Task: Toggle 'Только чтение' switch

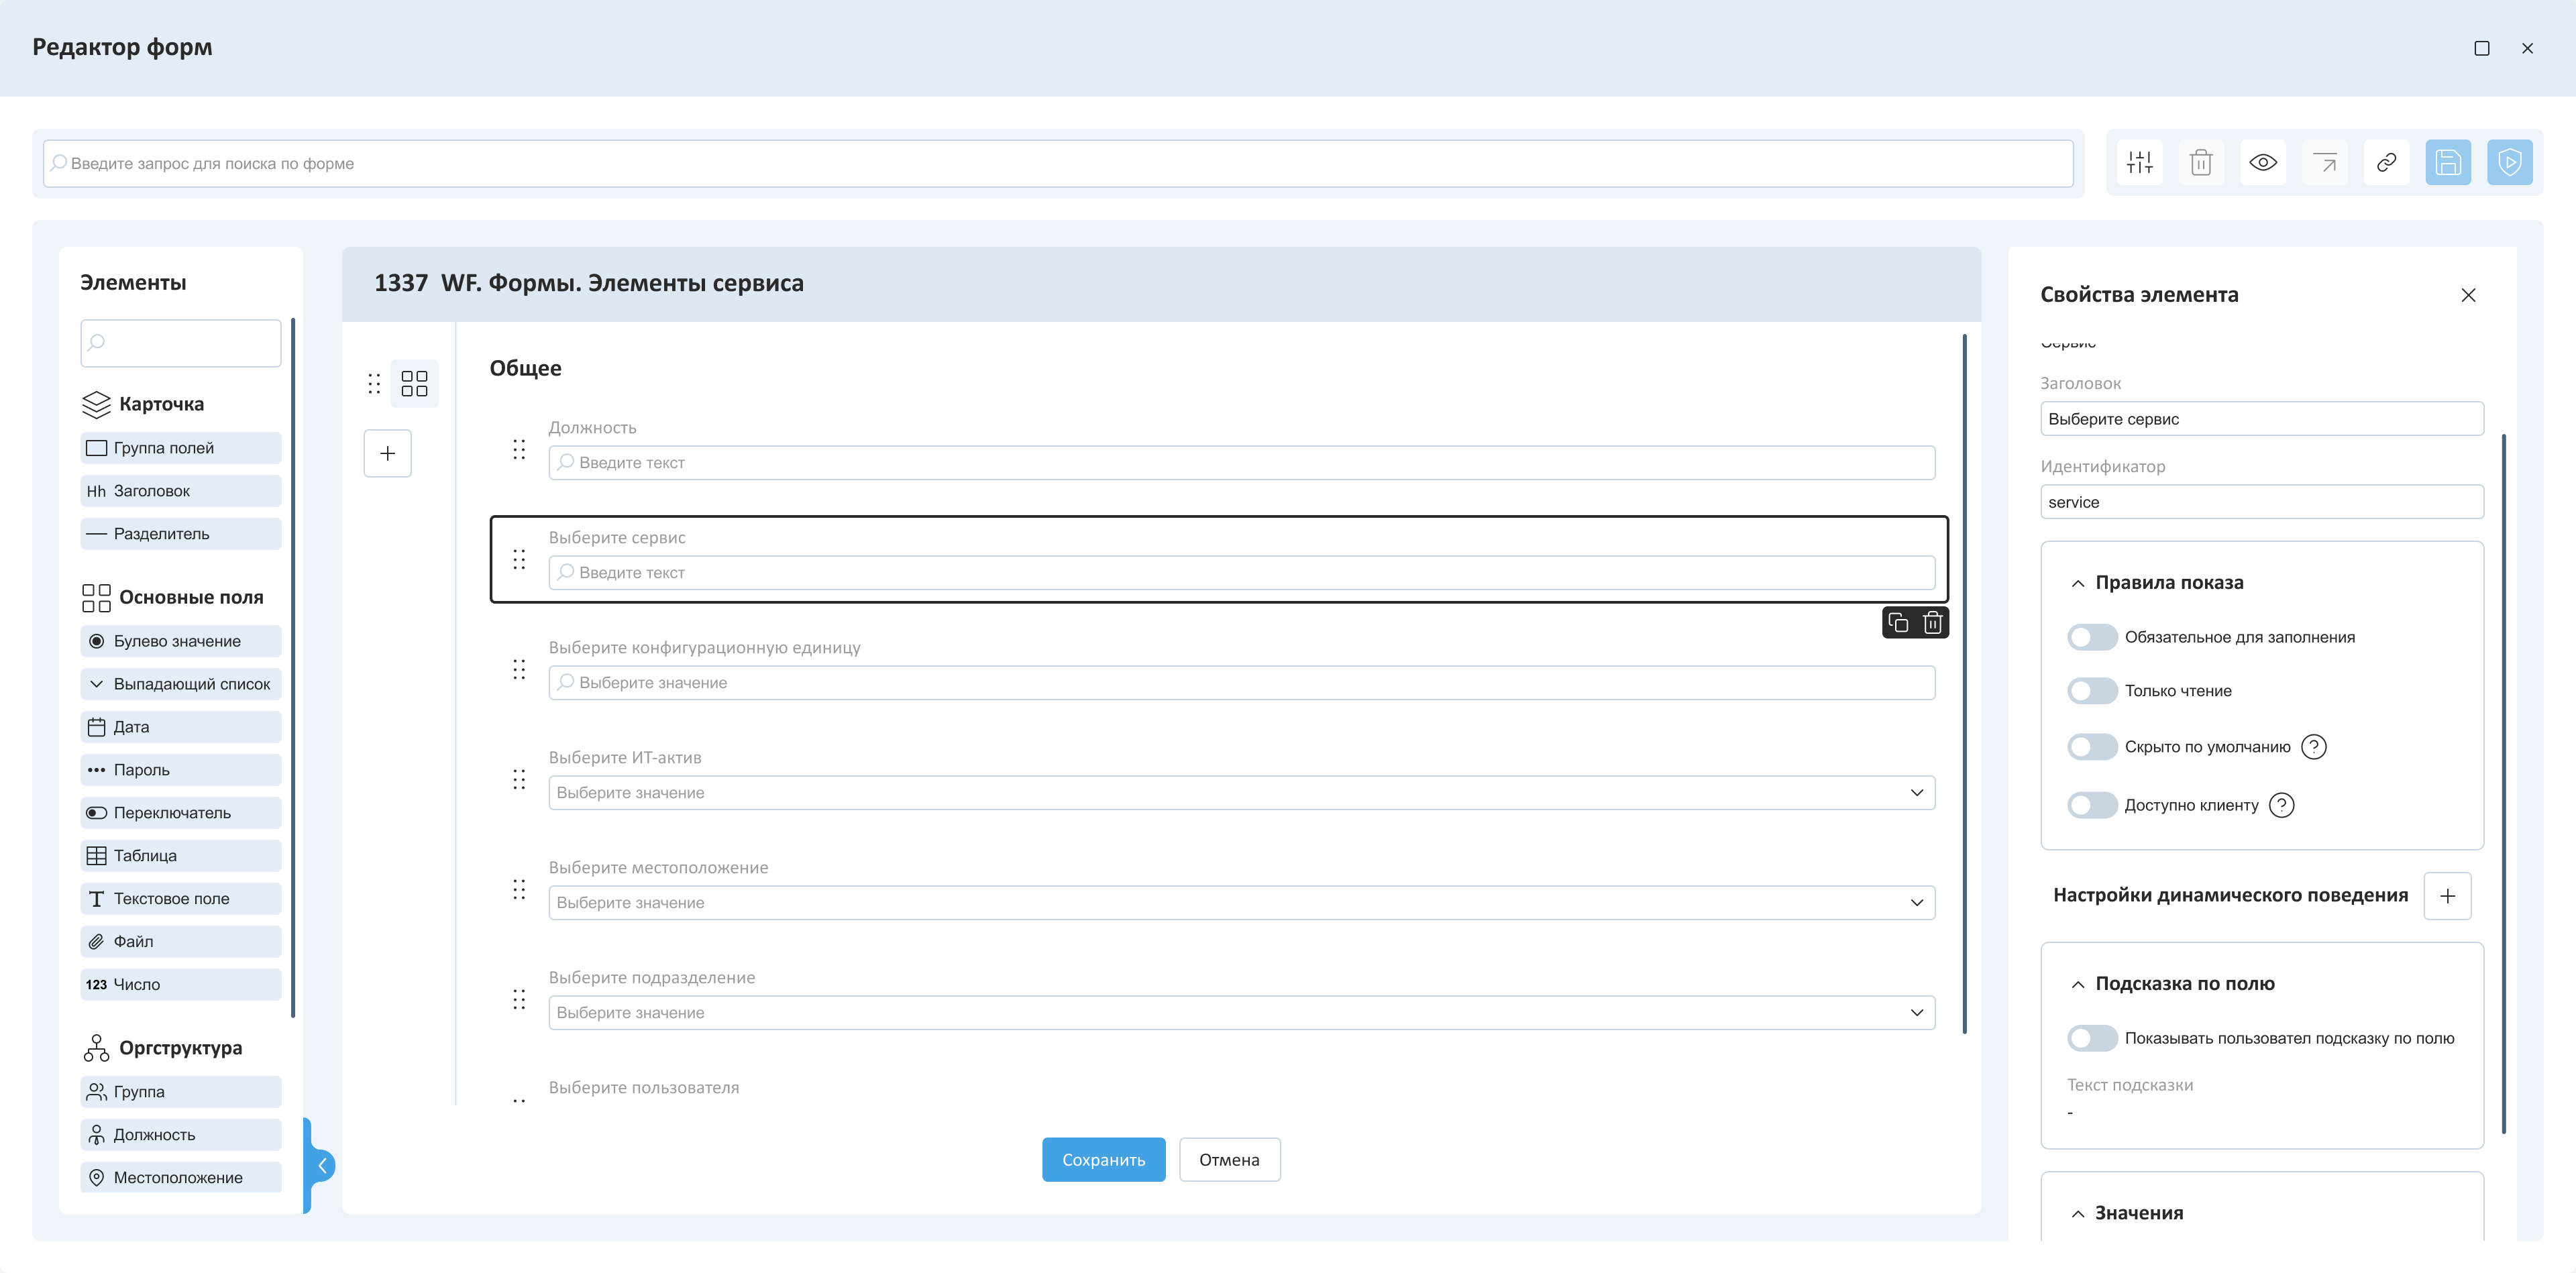Action: point(2092,691)
